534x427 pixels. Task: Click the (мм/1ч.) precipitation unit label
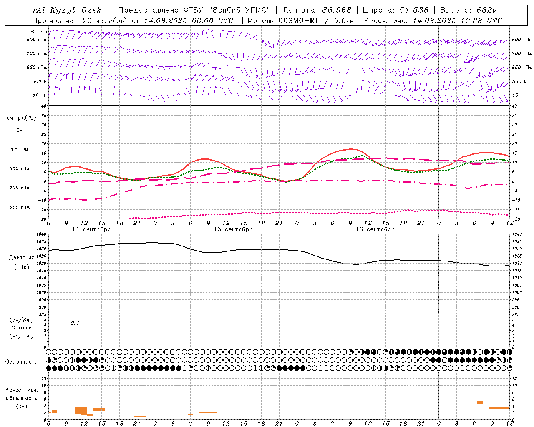coord(21,336)
